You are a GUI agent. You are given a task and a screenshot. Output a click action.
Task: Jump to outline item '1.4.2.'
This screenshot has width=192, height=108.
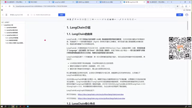(x=11, y=40)
